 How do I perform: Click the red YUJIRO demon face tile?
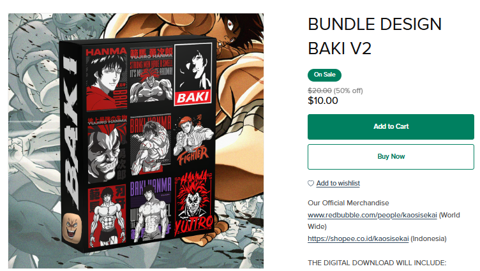[194, 205]
